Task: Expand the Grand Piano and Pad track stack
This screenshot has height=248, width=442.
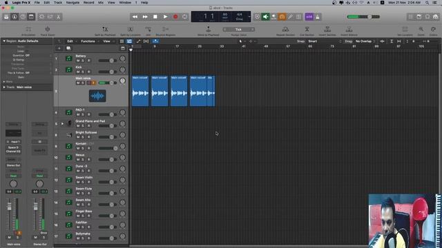Action: (x=62, y=124)
